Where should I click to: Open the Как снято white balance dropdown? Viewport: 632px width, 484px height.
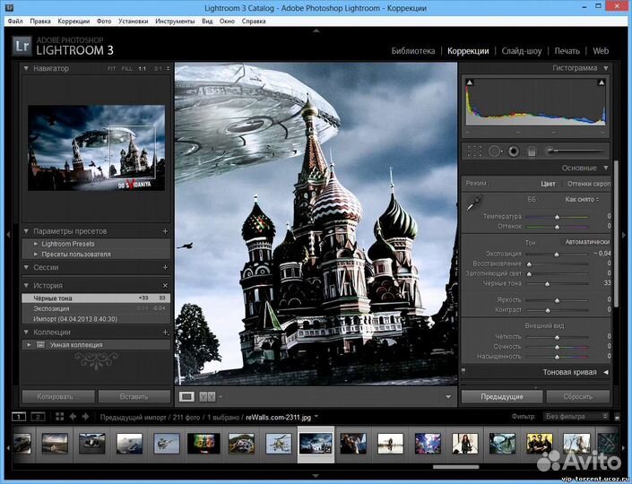[x=582, y=200]
